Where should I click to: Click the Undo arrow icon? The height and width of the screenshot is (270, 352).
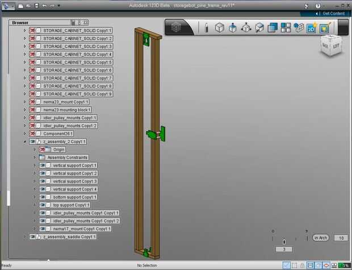(x=44, y=6)
